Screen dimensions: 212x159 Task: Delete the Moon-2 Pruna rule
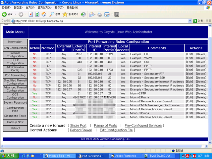[x=201, y=97]
